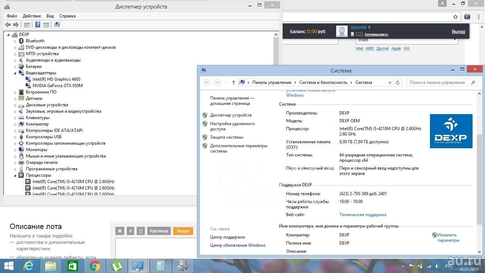Click Изменить параметры link

click(x=448, y=238)
